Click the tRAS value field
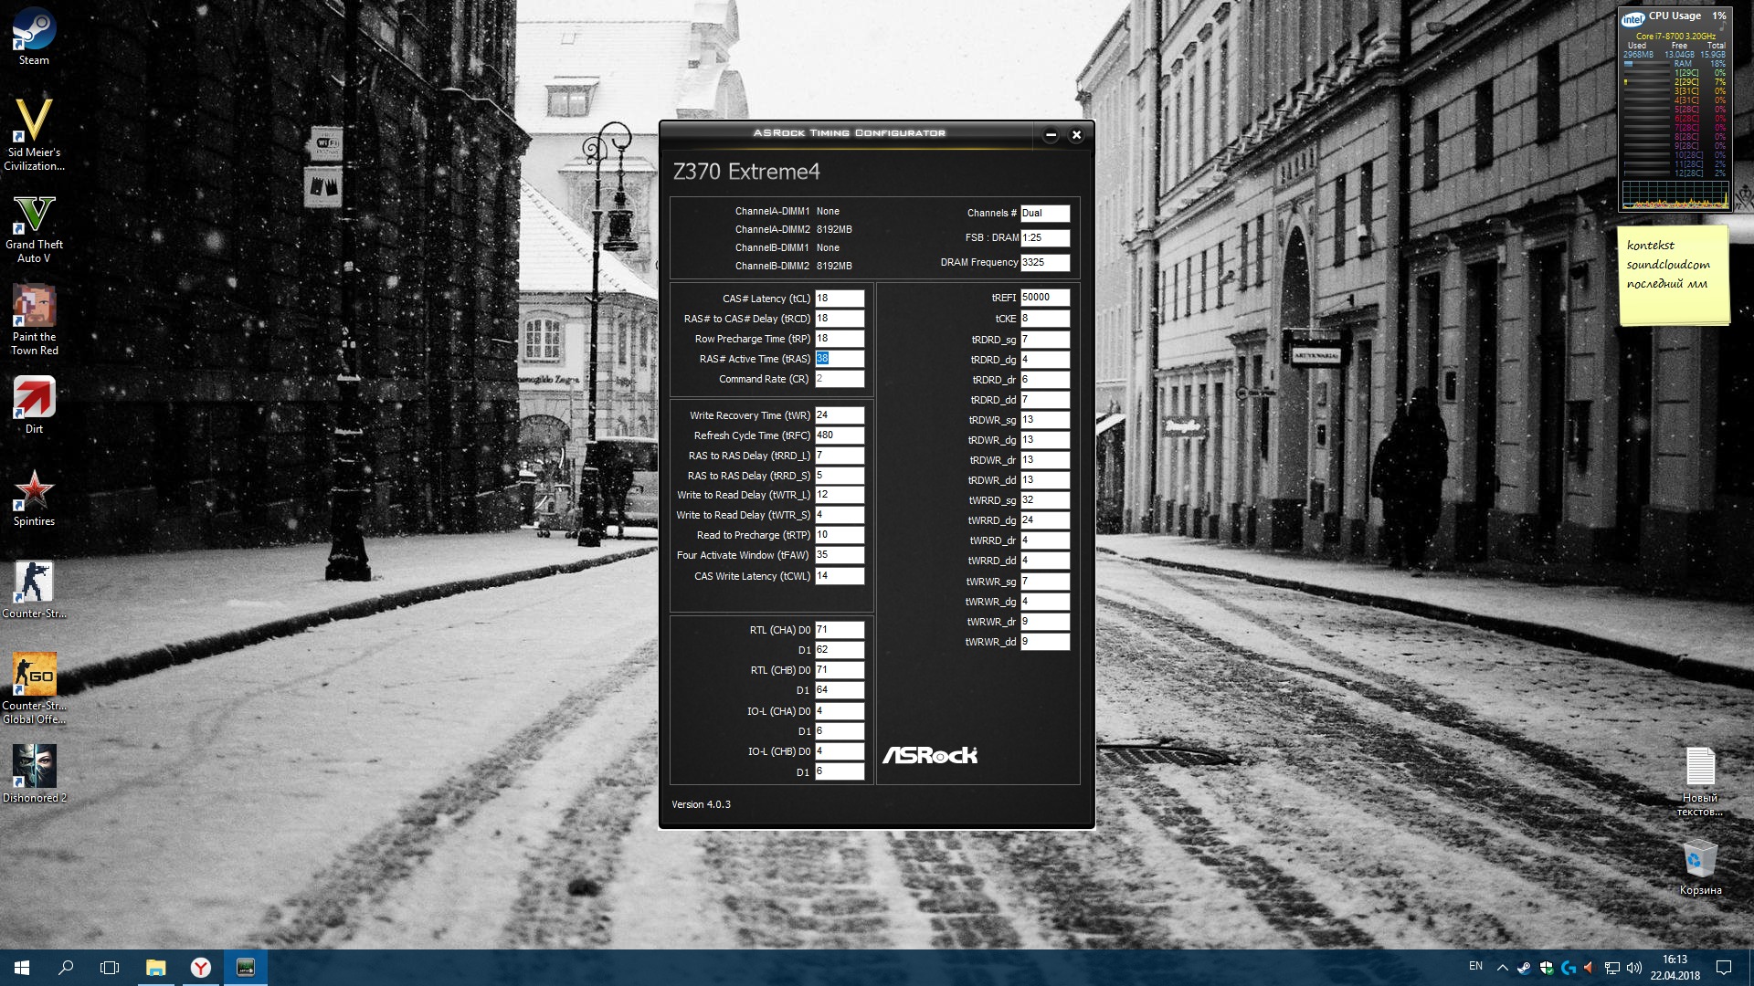Viewport: 1754px width, 986px height. click(839, 359)
